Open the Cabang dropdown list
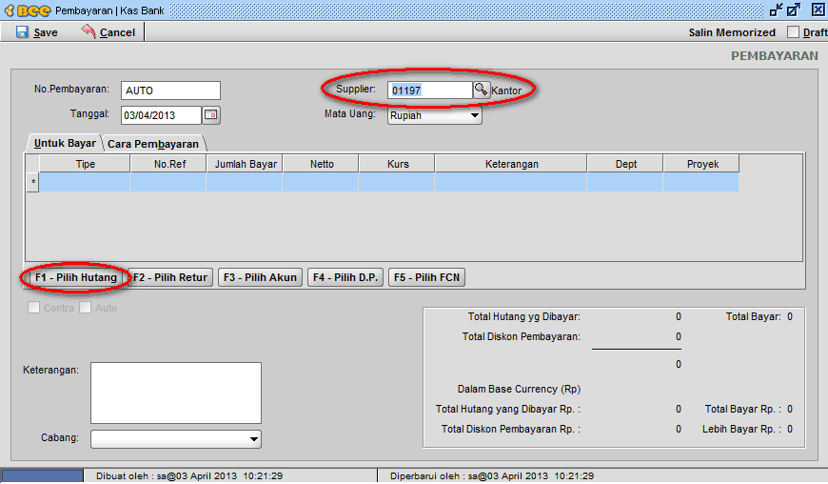Viewport: 828px width, 484px height. click(x=253, y=438)
